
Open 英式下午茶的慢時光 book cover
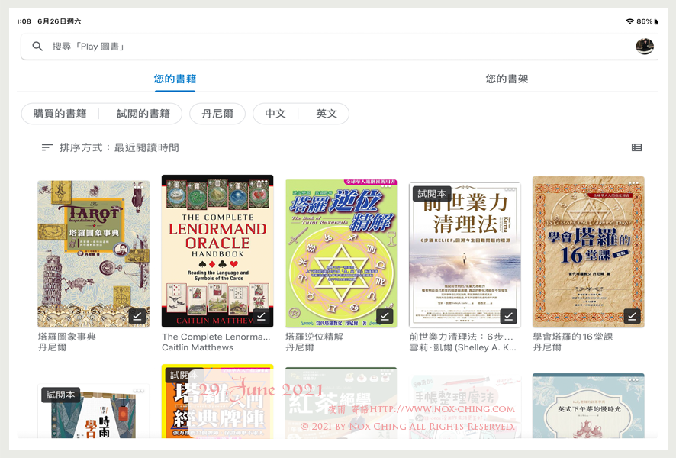pos(588,406)
